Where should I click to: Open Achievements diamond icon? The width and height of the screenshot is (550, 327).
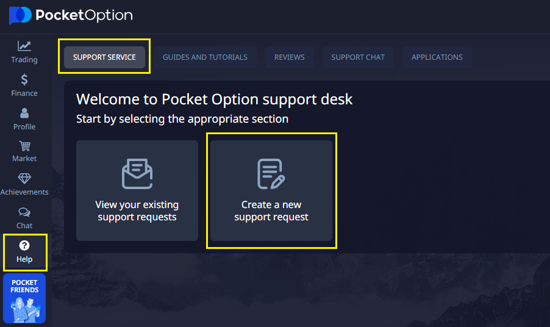pos(24,179)
